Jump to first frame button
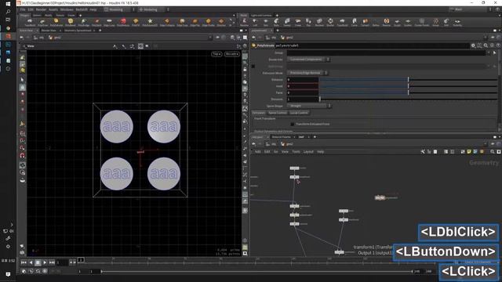 click(x=24, y=262)
